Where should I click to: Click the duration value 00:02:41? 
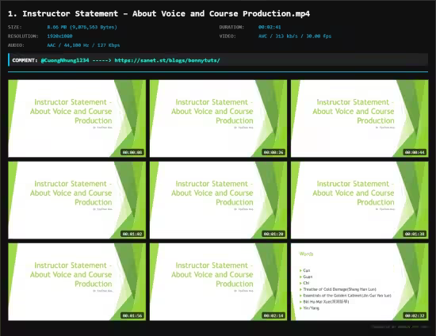tap(270, 27)
